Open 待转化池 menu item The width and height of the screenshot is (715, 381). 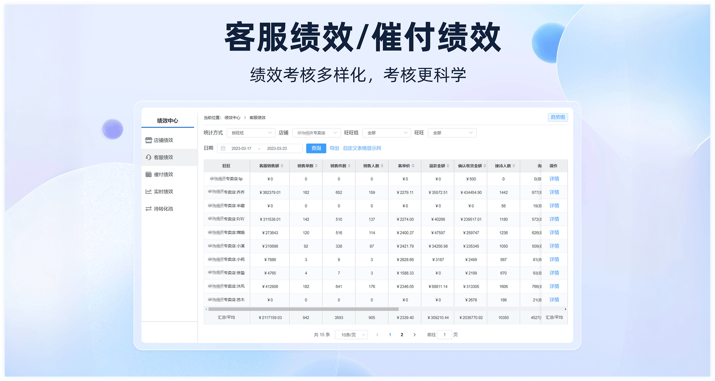pyautogui.click(x=169, y=209)
